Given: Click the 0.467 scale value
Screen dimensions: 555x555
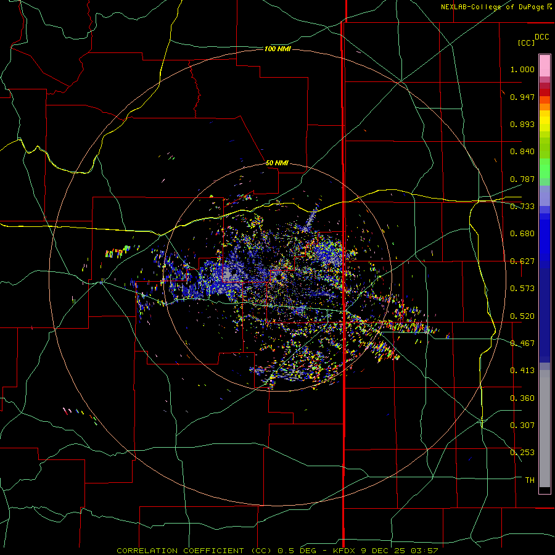Looking at the screenshot, I should (522, 343).
